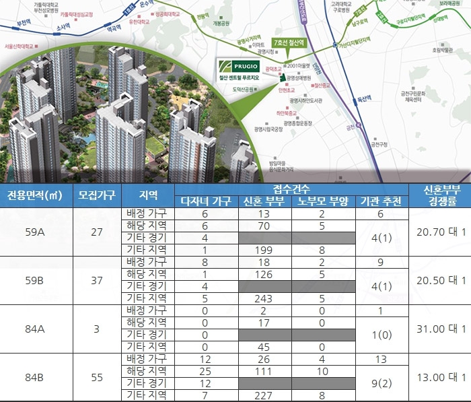
Task: Click the 31.00 대 1 competition rate
Action: coord(438,329)
